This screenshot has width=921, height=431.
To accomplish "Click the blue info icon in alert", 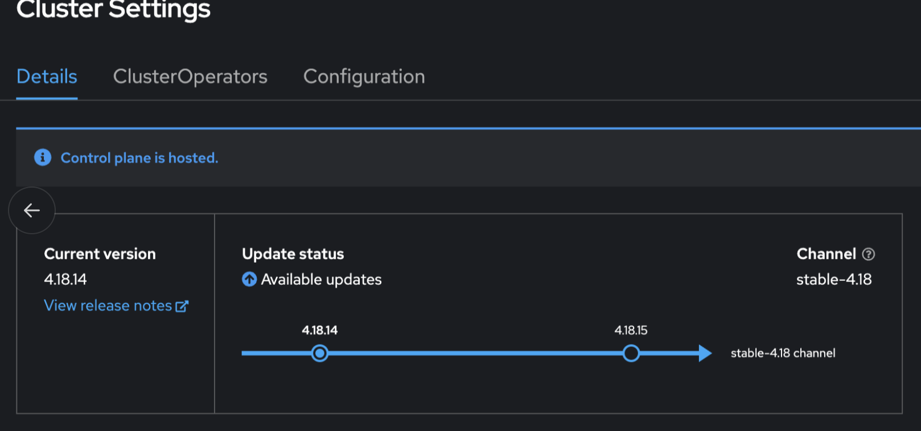I will (x=43, y=158).
